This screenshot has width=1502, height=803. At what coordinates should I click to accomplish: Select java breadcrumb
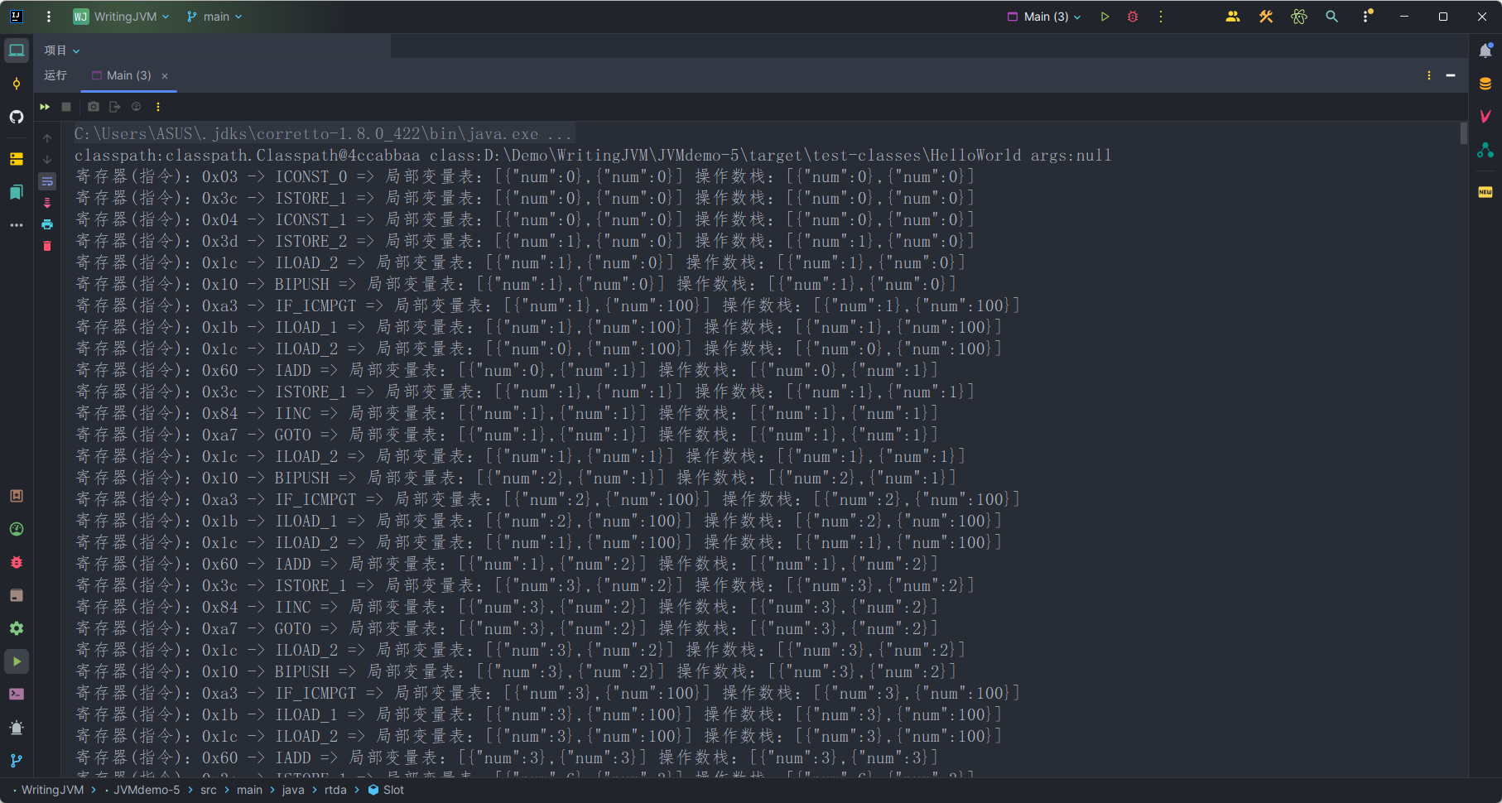pyautogui.click(x=293, y=790)
